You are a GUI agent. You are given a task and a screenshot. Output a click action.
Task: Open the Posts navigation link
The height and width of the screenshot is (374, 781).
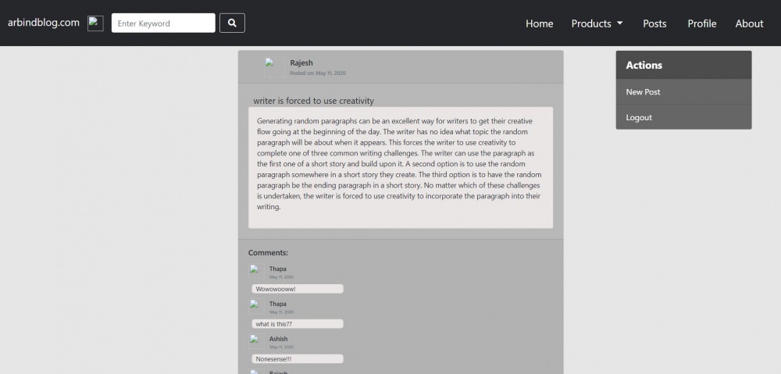click(x=654, y=23)
